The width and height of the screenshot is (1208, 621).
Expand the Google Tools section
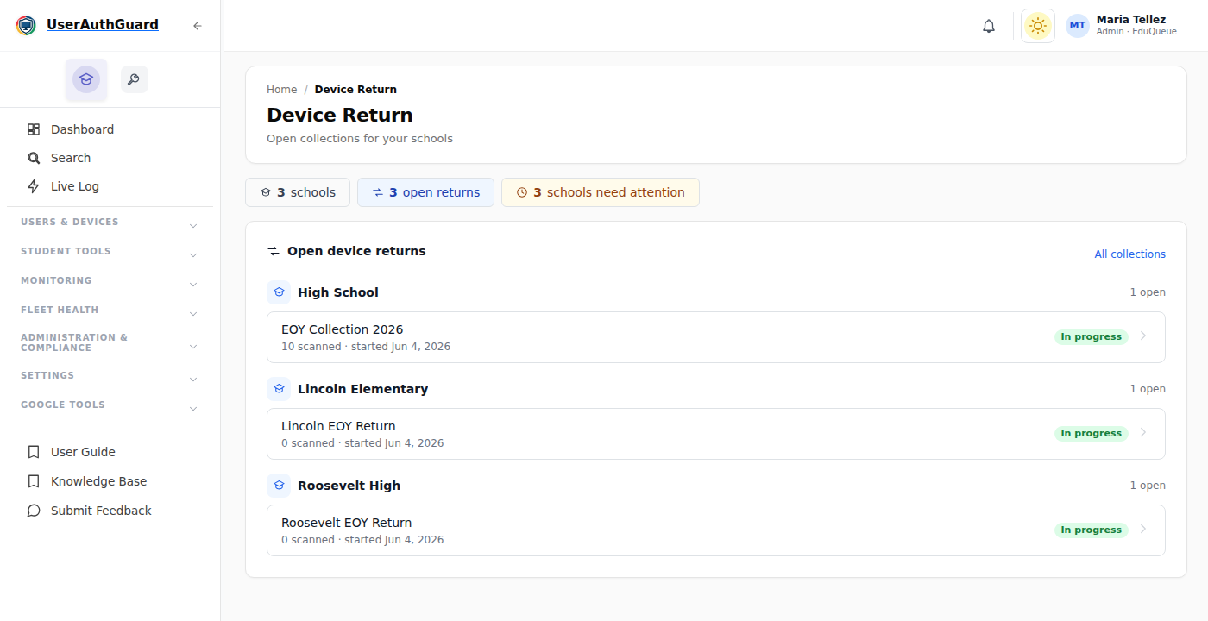[x=110, y=405]
